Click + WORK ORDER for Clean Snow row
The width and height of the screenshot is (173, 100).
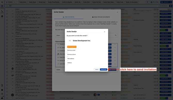click(x=164, y=14)
